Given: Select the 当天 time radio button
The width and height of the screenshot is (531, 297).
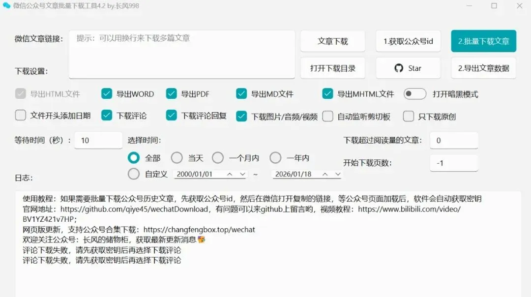Looking at the screenshot, I should (x=177, y=158).
